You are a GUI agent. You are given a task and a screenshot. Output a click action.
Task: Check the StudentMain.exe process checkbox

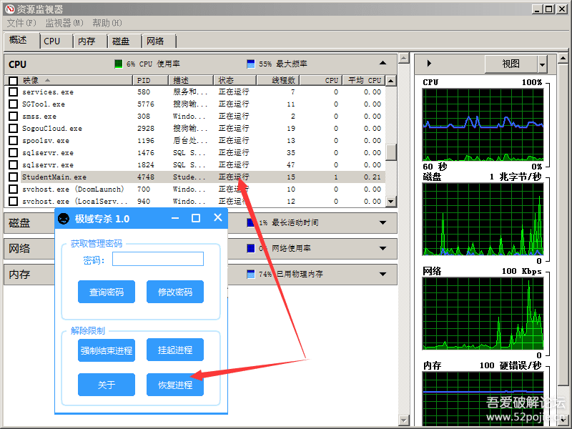click(x=13, y=177)
